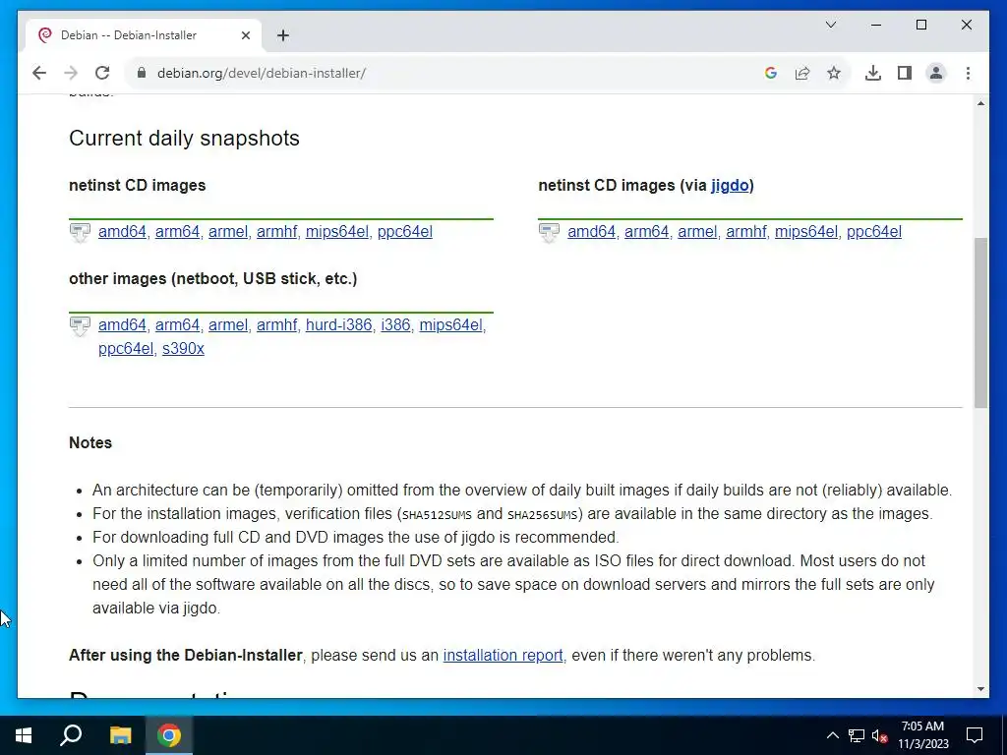
Task: Open Chrome profile avatar
Action: 936,73
